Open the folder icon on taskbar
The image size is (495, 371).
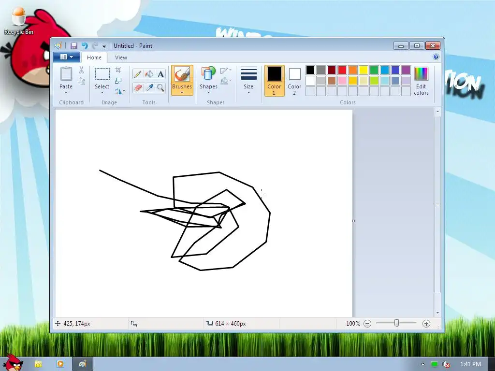[x=38, y=364]
